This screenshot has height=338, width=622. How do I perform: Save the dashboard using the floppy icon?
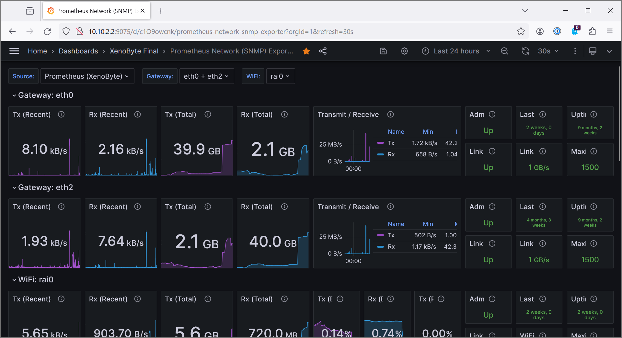pos(383,51)
